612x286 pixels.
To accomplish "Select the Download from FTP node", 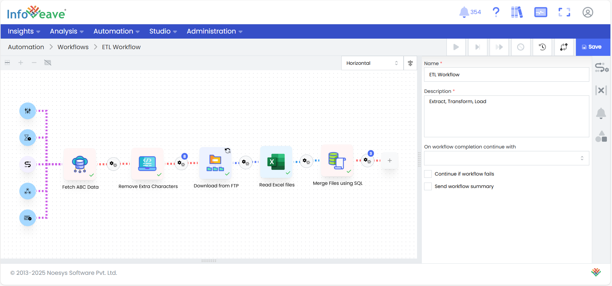I will click(x=215, y=163).
